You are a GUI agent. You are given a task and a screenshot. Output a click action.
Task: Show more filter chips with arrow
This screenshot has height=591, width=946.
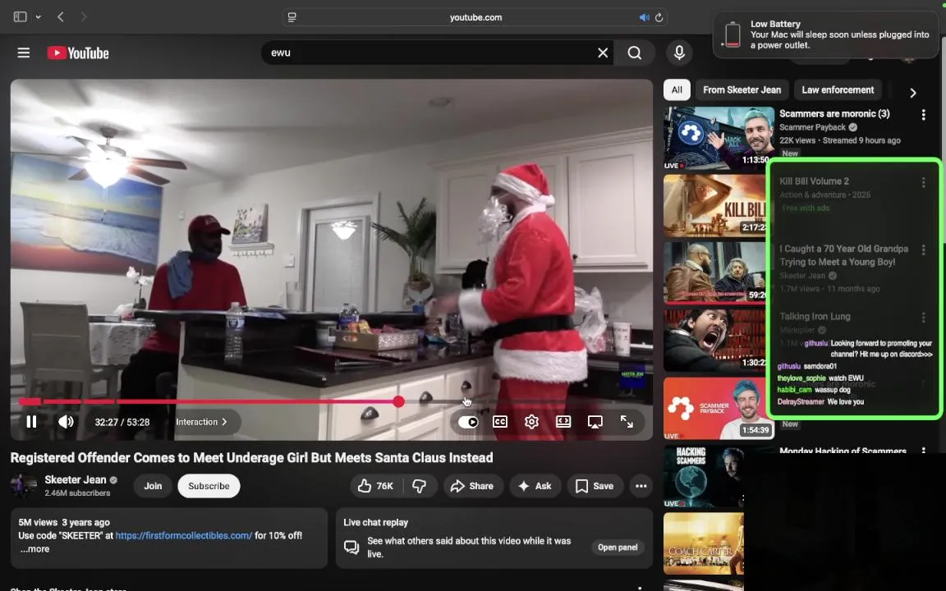point(913,92)
